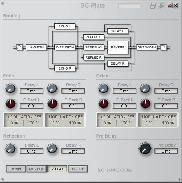Click the red collapse window icon
The image size is (182, 183).
(170, 6)
